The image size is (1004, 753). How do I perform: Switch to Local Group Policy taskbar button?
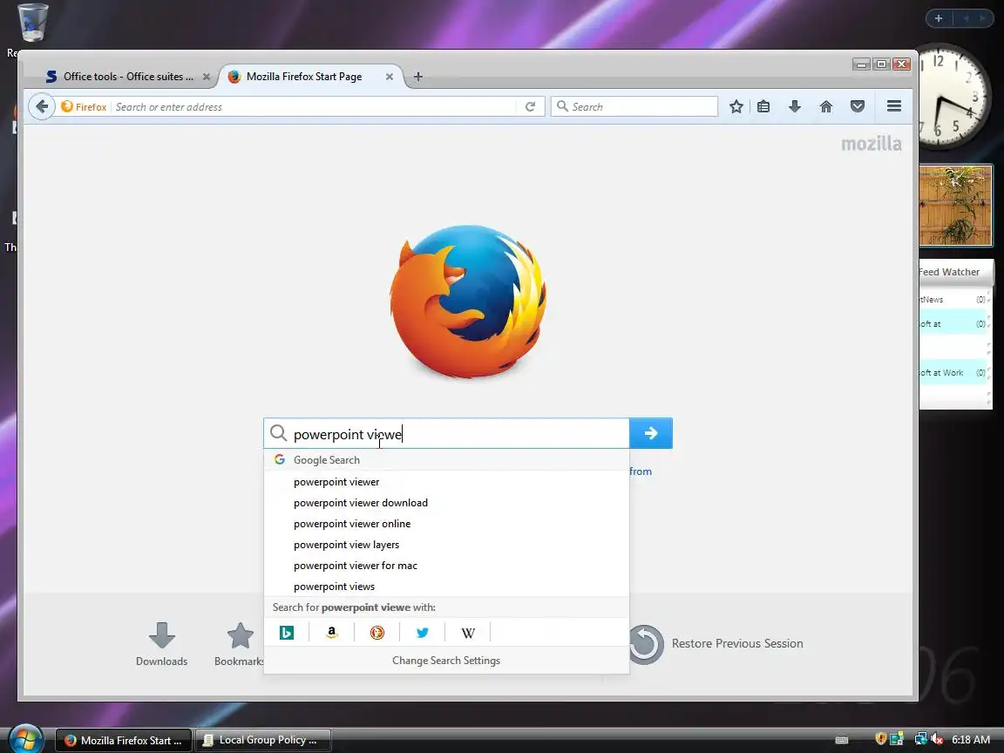262,740
